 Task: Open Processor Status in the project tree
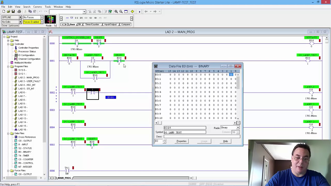pos(27,51)
